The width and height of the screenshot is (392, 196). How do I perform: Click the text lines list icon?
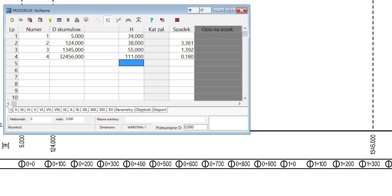pos(68,20)
